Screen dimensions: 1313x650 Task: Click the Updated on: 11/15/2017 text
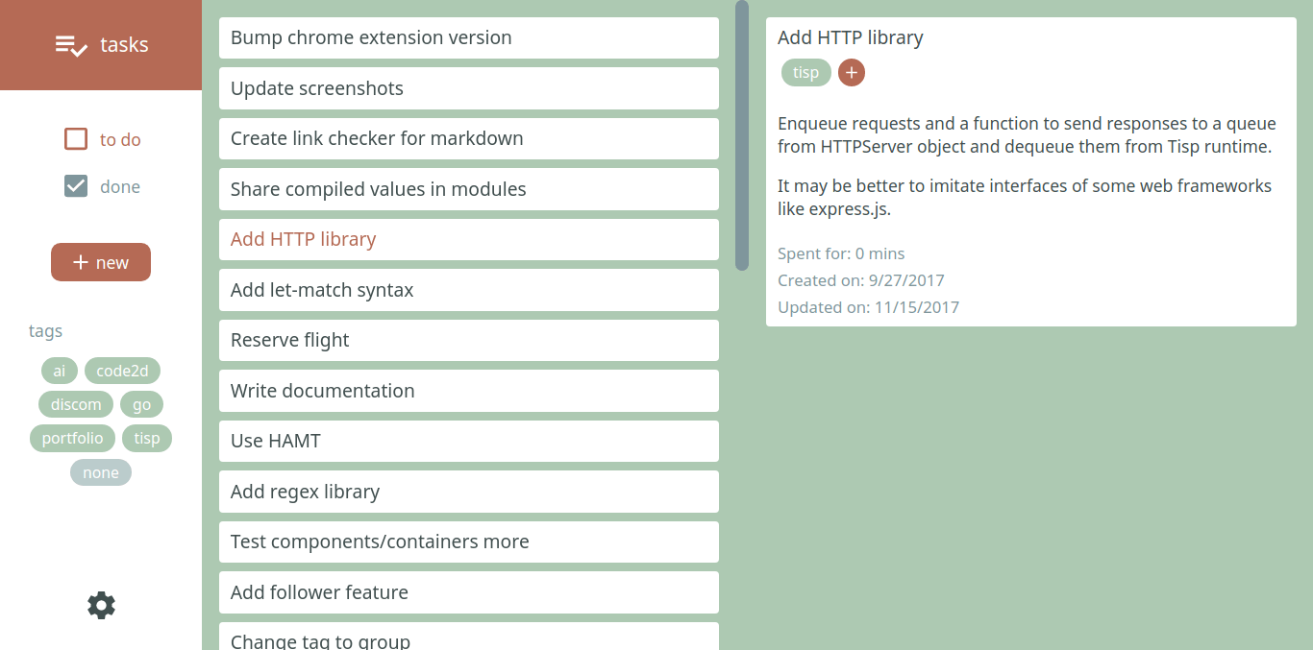click(868, 307)
